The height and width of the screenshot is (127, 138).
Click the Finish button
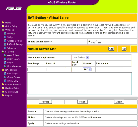point(83,102)
